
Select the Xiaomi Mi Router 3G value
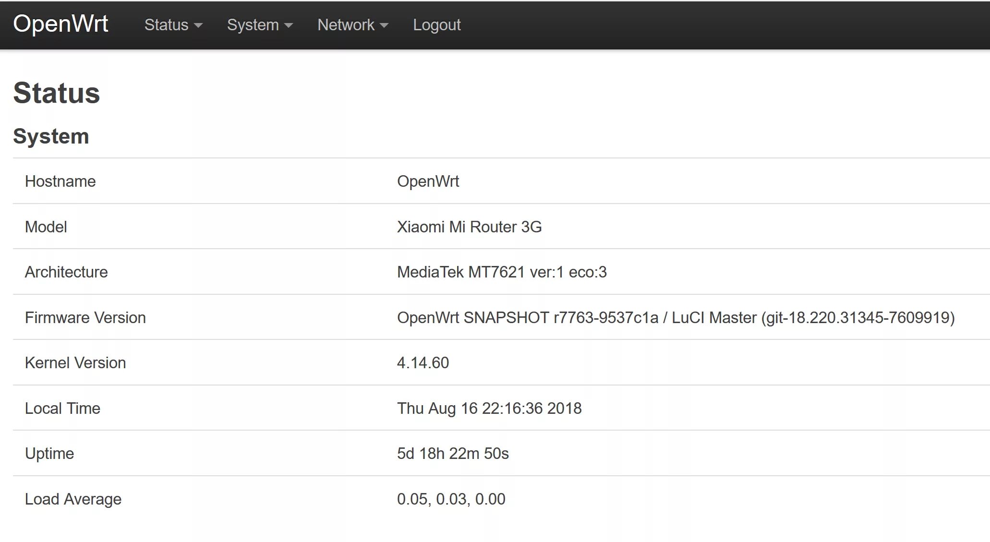(470, 227)
